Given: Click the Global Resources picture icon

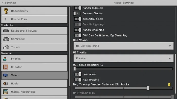Looking at the screenshot, I should pyautogui.click(x=6, y=92).
